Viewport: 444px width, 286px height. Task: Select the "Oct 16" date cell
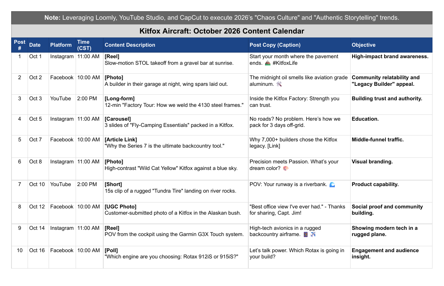(x=38, y=257)
